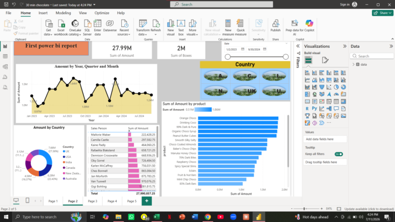This screenshot has width=395, height=222.
Task: Toggle the Keep all filters switch
Action: (x=338, y=154)
